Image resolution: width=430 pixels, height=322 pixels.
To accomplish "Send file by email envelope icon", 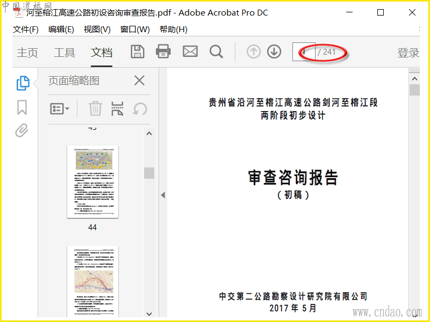I will [x=190, y=52].
